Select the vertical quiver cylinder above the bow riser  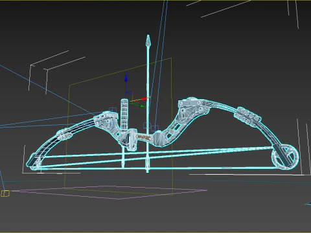tap(124, 114)
